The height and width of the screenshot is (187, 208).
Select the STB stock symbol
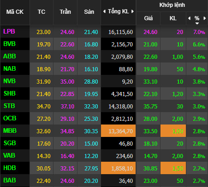coord(9,106)
